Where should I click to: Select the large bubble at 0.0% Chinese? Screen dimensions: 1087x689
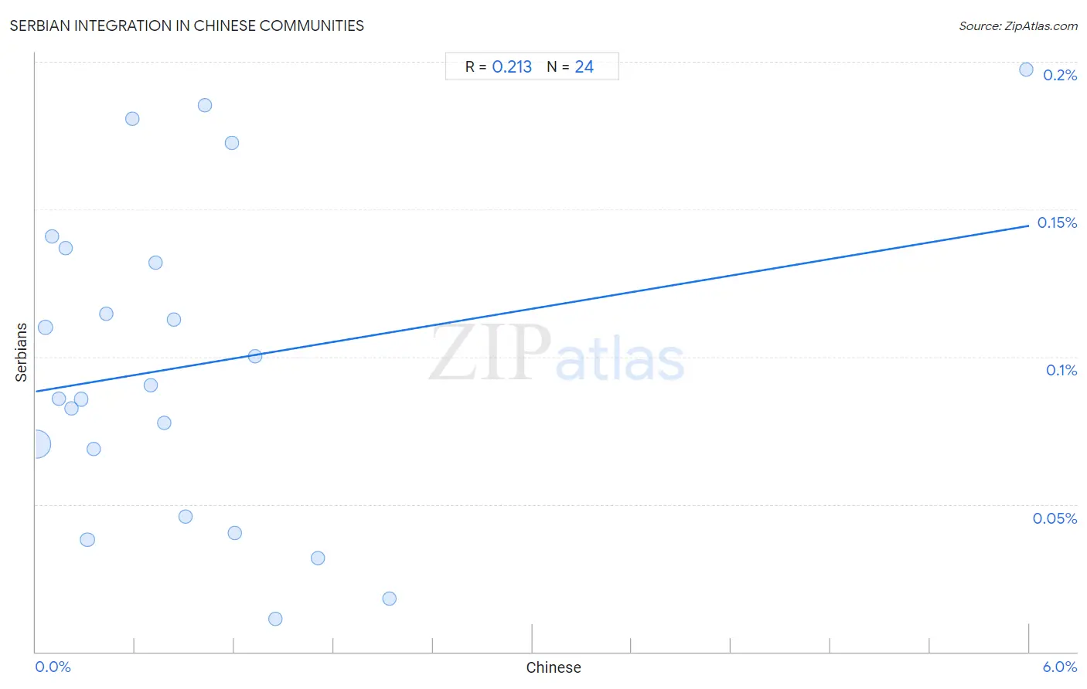tap(36, 444)
